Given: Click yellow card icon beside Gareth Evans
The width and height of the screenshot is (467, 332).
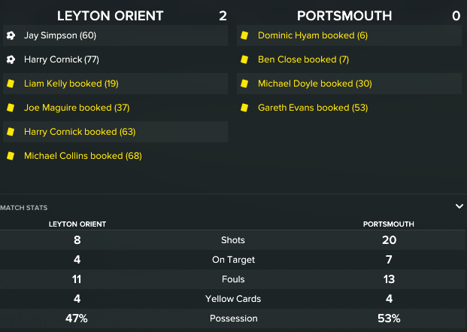Looking at the screenshot, I should point(244,108).
